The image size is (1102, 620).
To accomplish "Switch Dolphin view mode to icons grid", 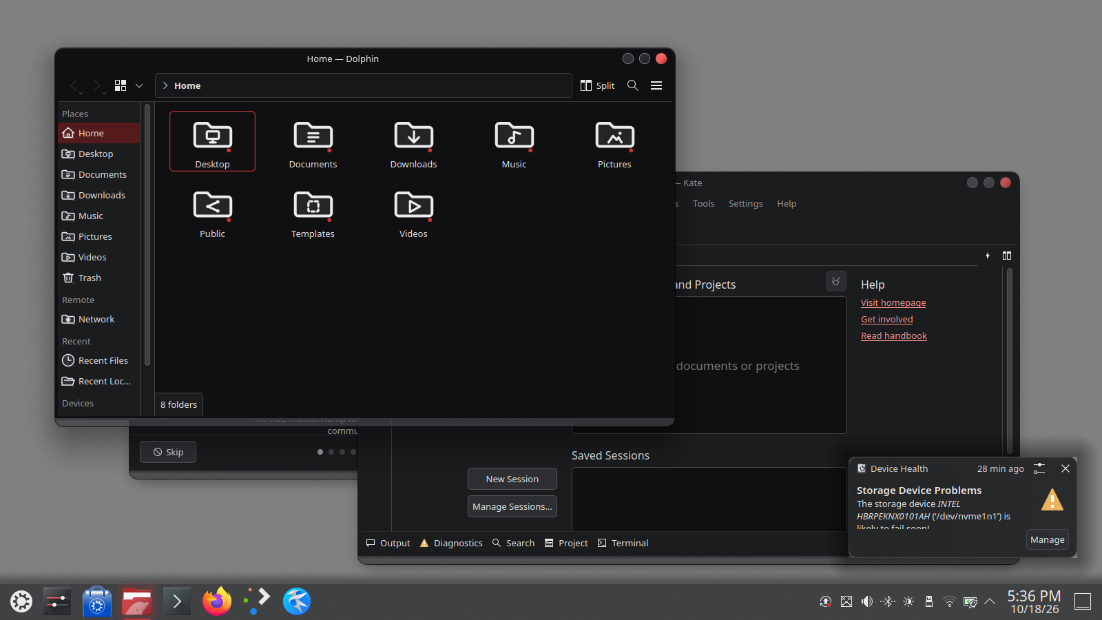I will tap(121, 85).
